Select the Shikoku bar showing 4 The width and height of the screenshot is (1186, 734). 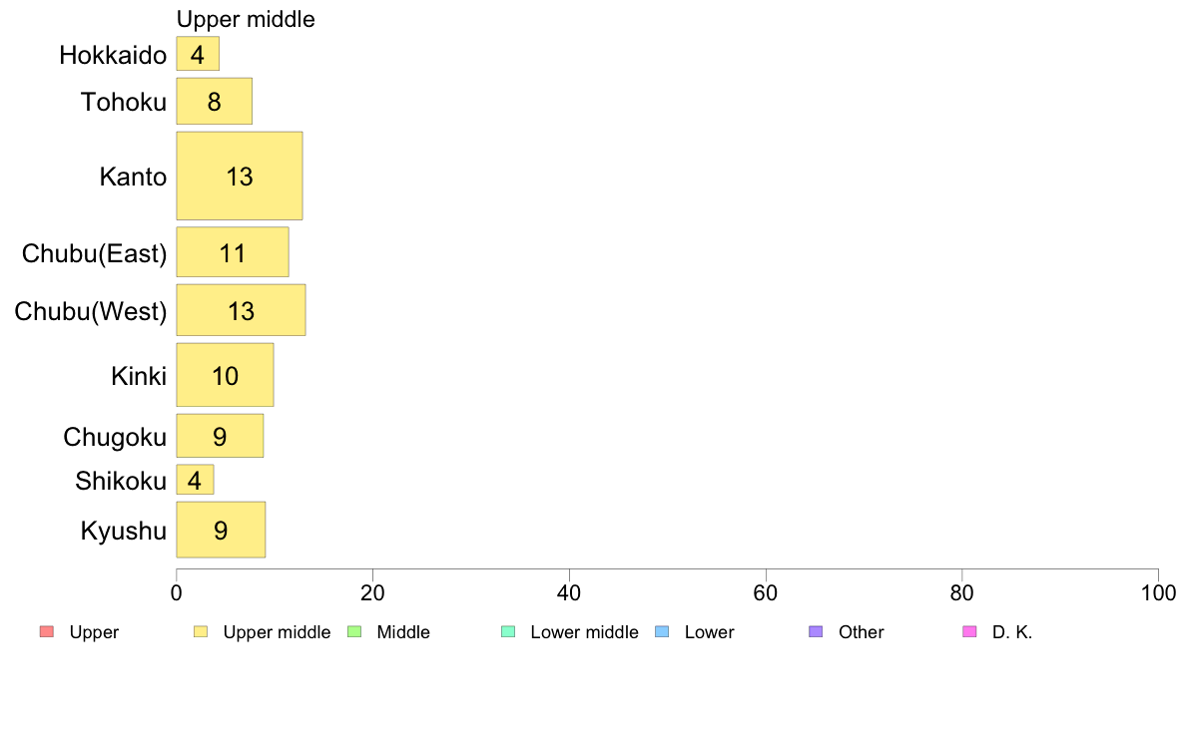coord(195,480)
